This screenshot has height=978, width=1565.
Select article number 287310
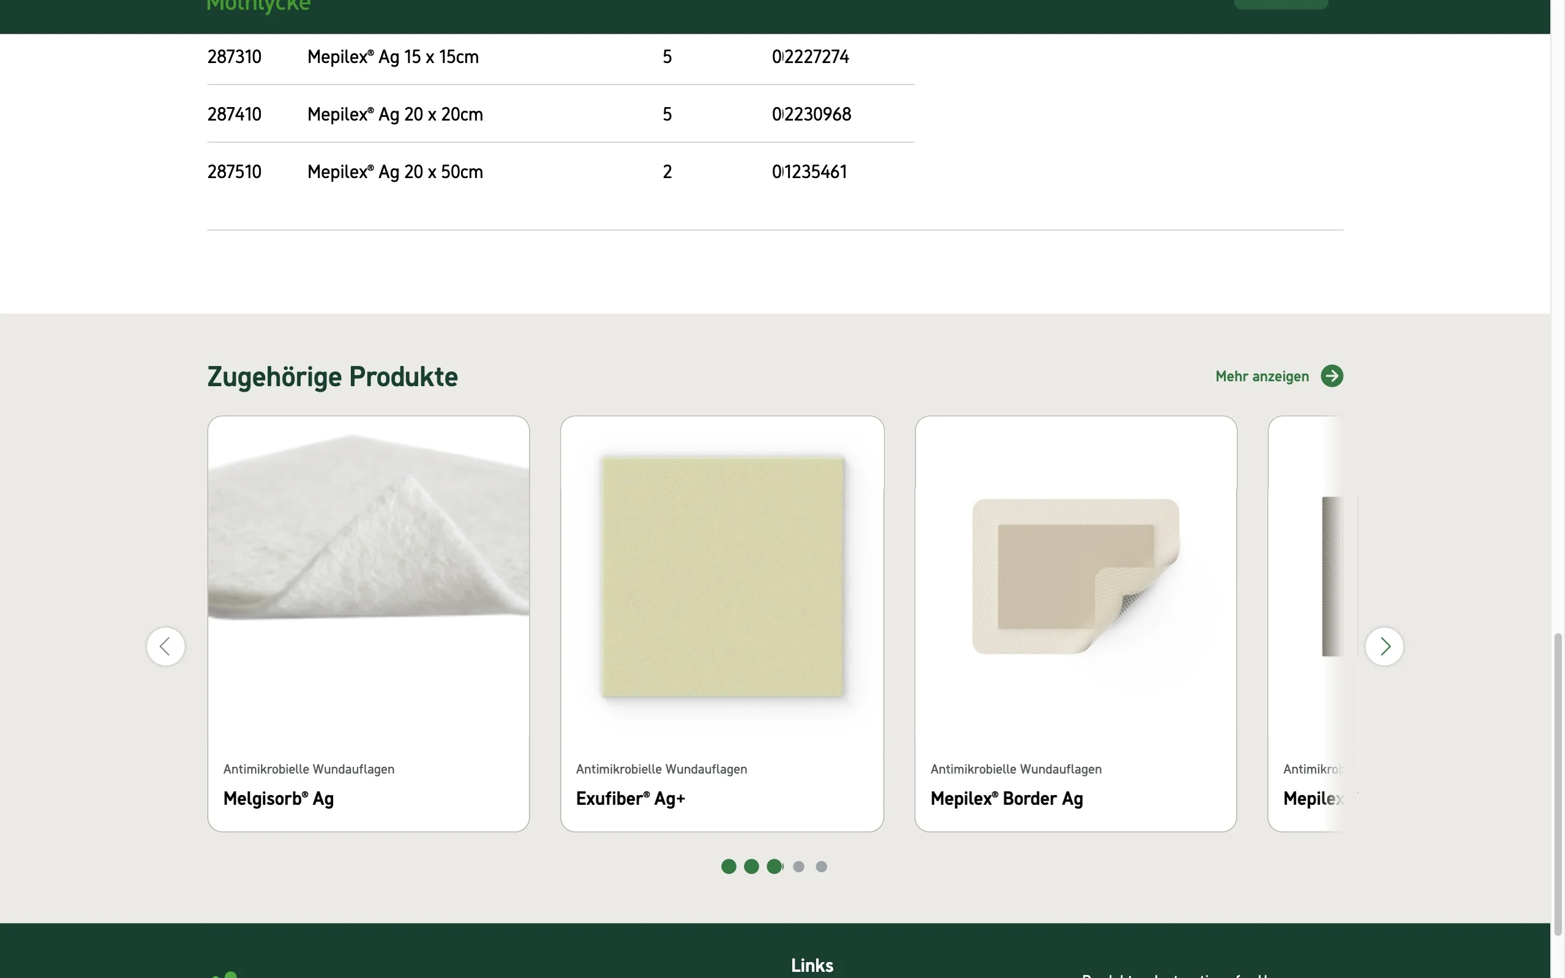pyautogui.click(x=235, y=57)
